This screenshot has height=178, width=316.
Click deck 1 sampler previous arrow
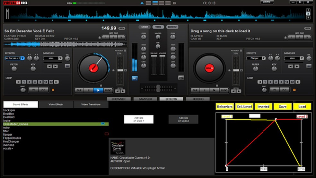(49, 66)
